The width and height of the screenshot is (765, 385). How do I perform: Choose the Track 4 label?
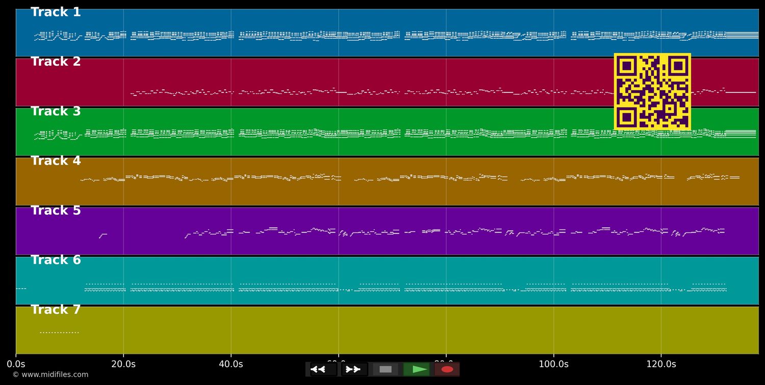pos(56,161)
